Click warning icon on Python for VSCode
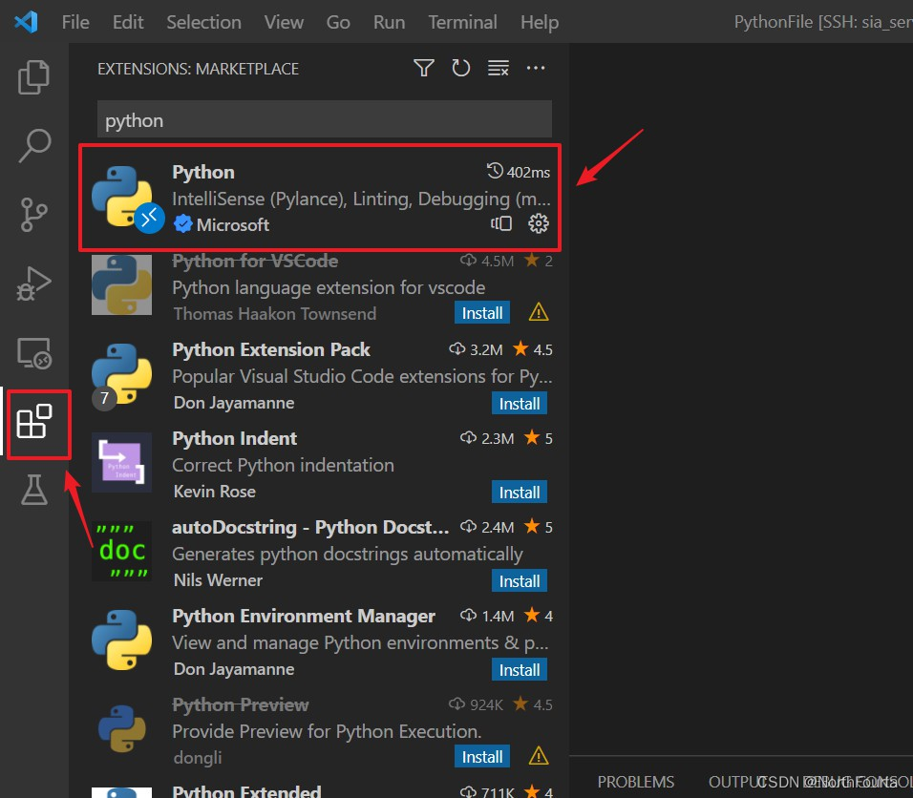 pos(539,312)
